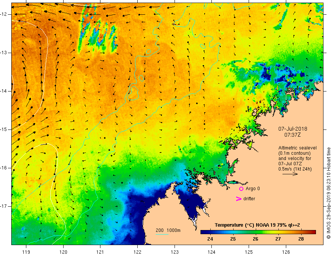
Task: Click latitude label -16
Action: (x=4, y=168)
